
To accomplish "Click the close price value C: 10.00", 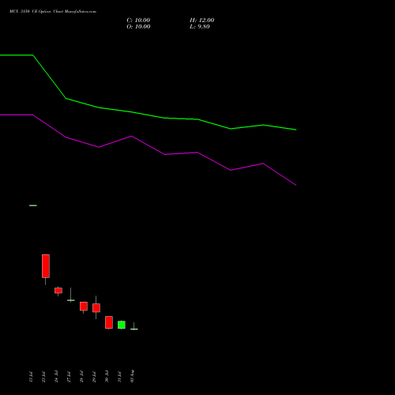I will pyautogui.click(x=138, y=21).
